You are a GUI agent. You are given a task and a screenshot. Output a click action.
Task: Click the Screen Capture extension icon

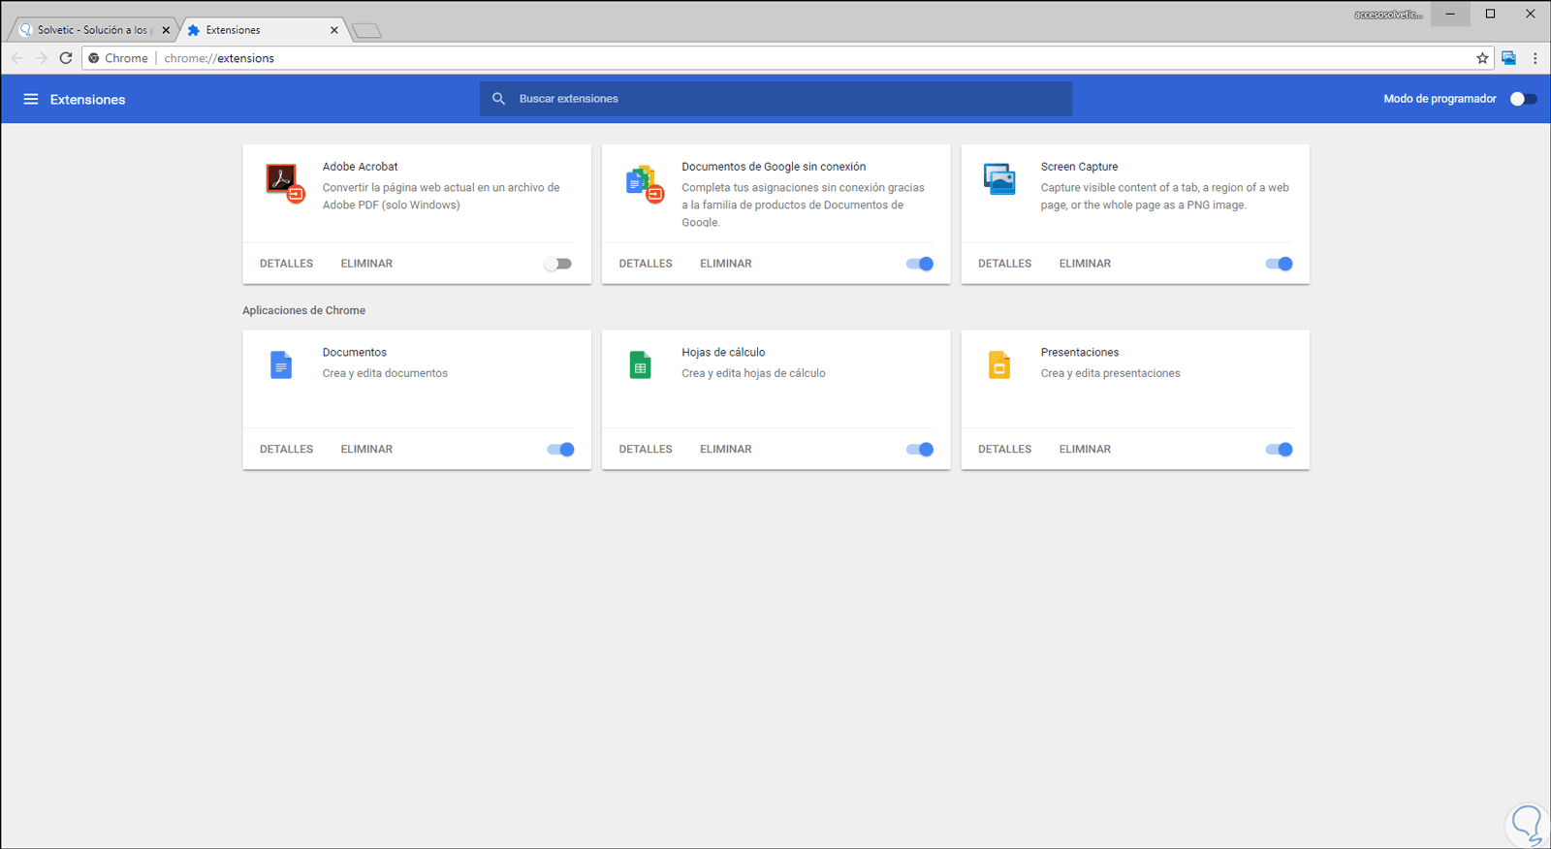pos(999,179)
